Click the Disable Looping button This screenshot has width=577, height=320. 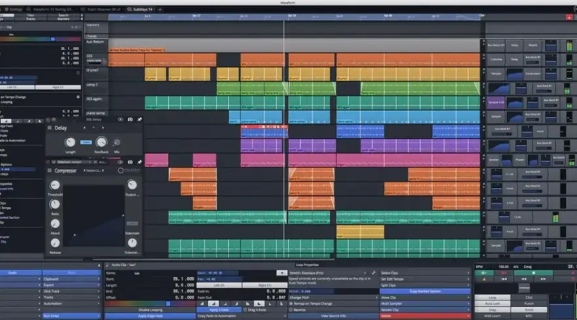[150, 310]
